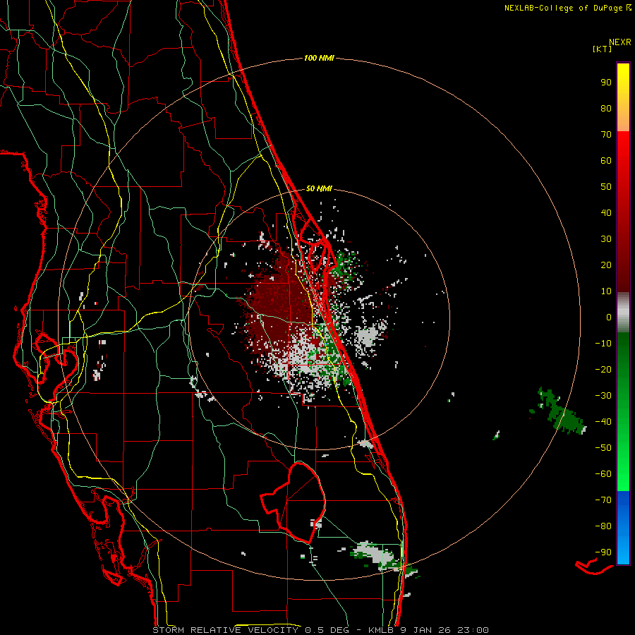Pick the yellow segment of the color bar
Image resolution: width=635 pixels, height=635 pixels.
click(x=623, y=97)
